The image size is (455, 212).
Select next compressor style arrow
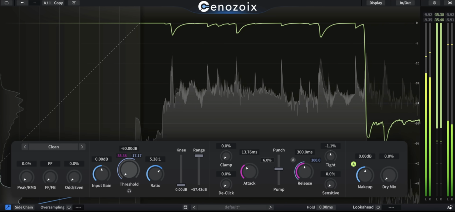[x=82, y=147]
